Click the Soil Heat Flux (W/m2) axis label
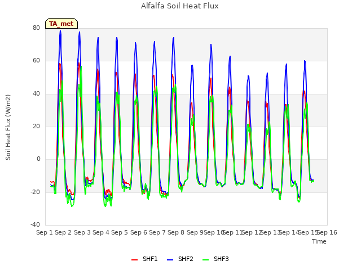The height and width of the screenshot is (270, 361). (x=8, y=127)
